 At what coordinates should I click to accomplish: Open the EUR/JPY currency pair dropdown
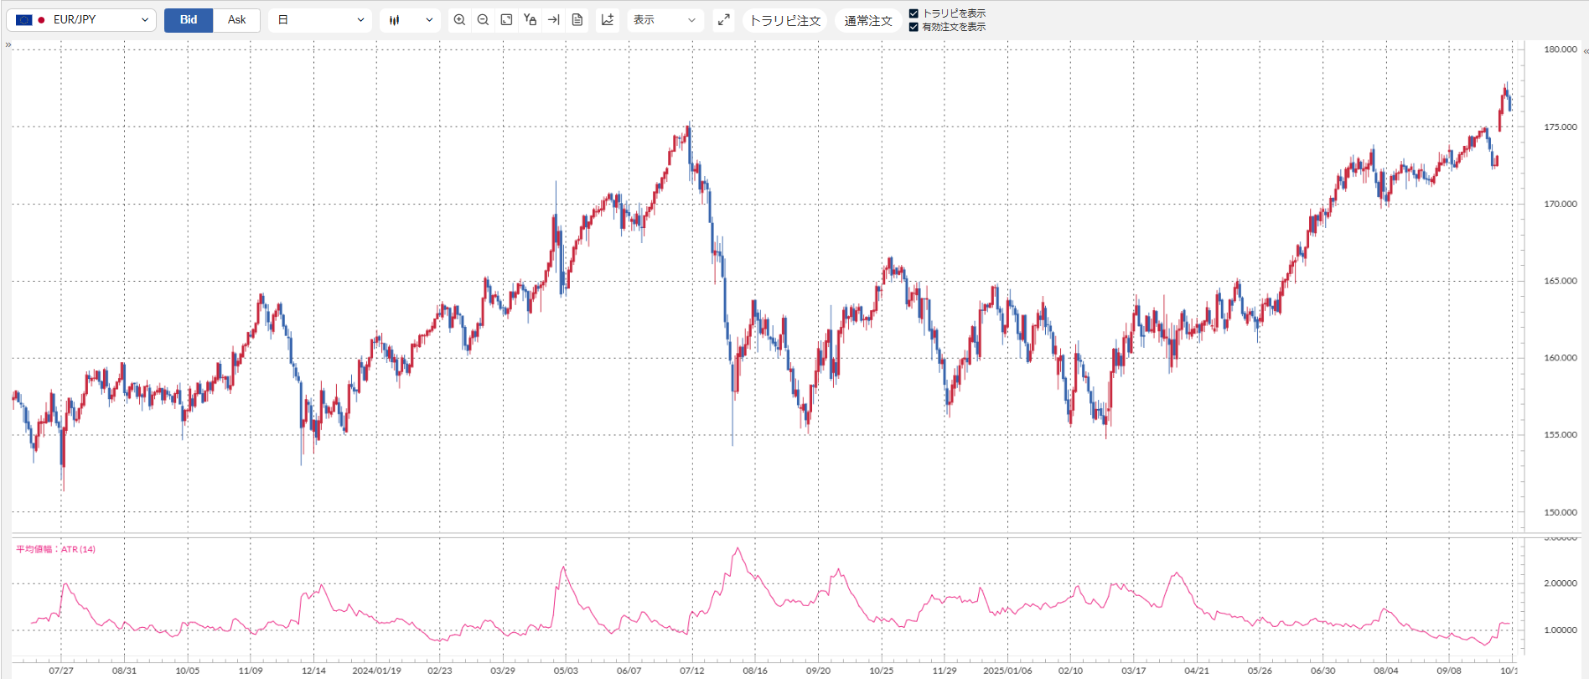(81, 20)
